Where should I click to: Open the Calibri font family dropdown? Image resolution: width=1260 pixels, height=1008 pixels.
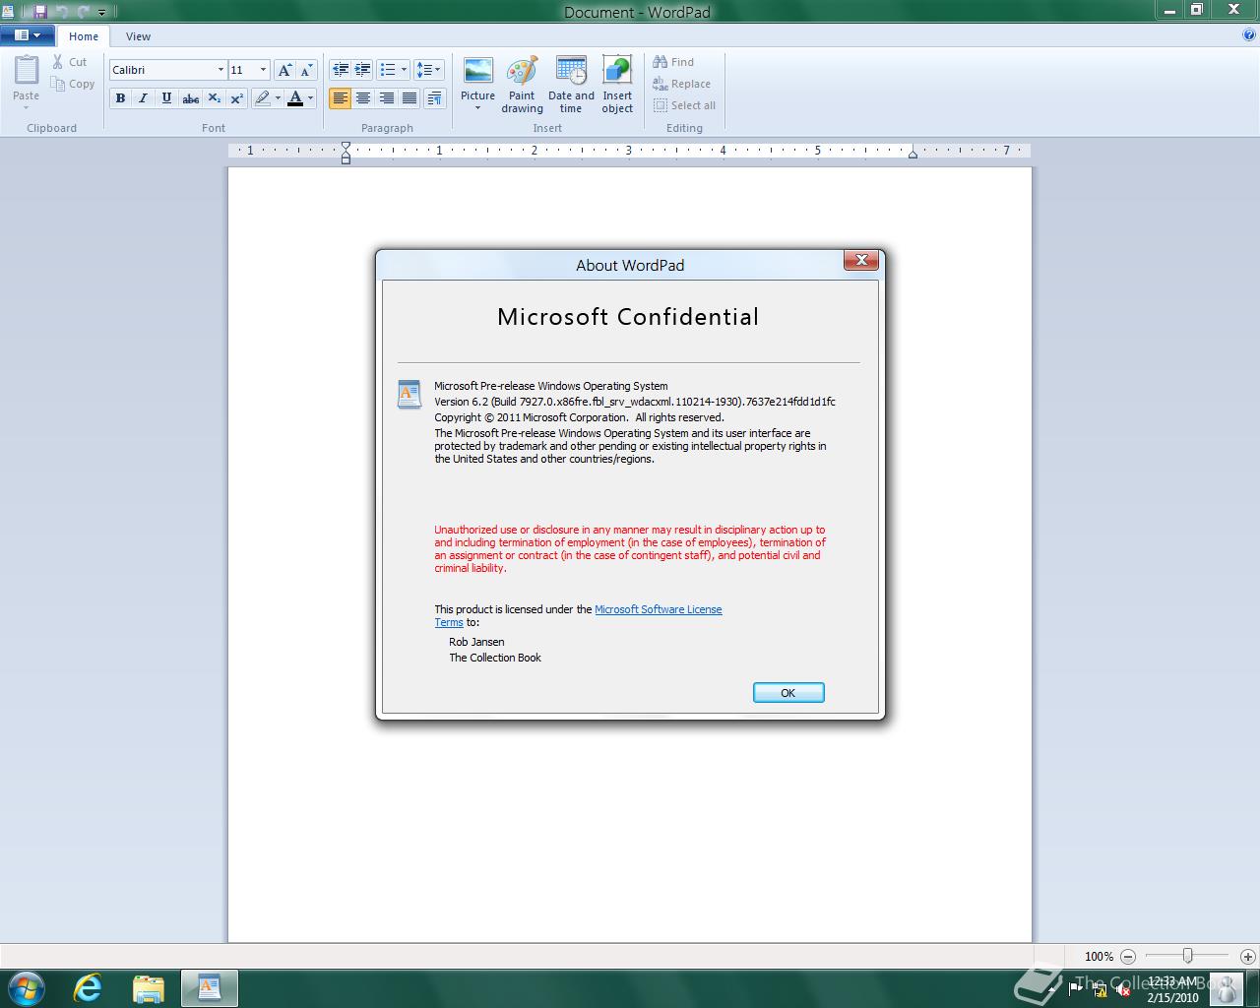[x=220, y=70]
